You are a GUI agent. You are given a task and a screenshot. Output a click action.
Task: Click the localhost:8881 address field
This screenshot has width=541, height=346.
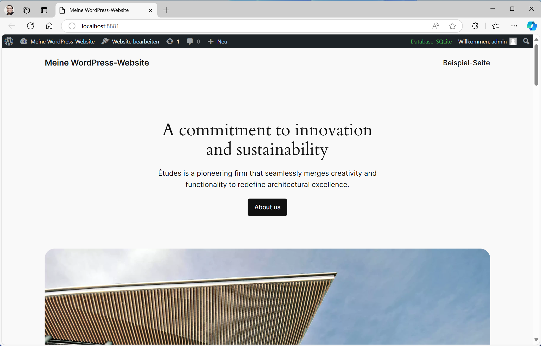click(226, 26)
